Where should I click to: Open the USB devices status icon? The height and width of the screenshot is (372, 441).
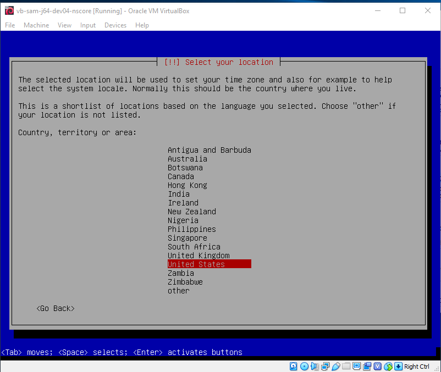coord(336,366)
